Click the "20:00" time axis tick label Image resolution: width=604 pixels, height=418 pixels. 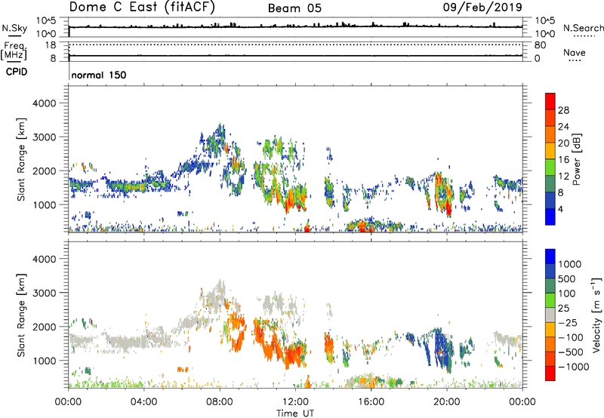447,402
